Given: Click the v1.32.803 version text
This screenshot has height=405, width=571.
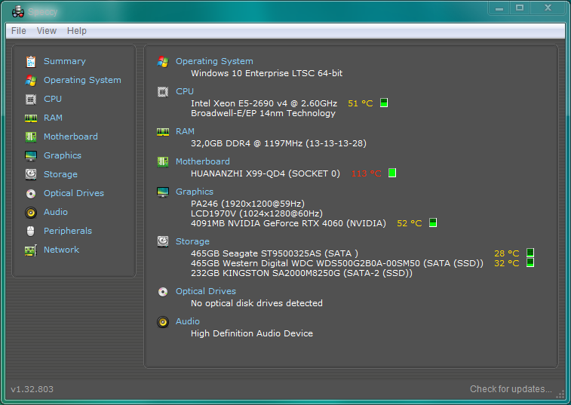Looking at the screenshot, I should [32, 389].
